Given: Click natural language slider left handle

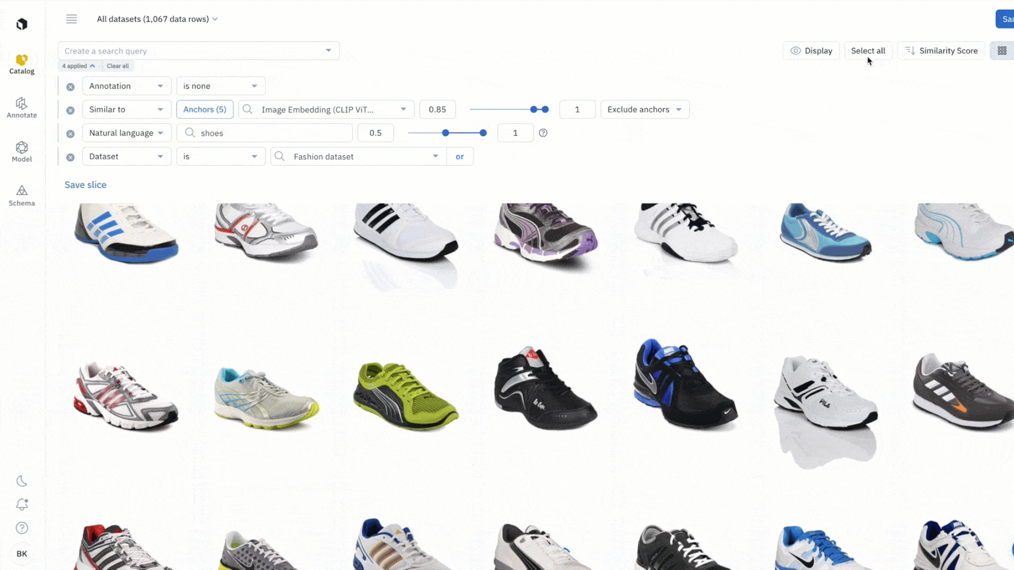Looking at the screenshot, I should [x=446, y=133].
